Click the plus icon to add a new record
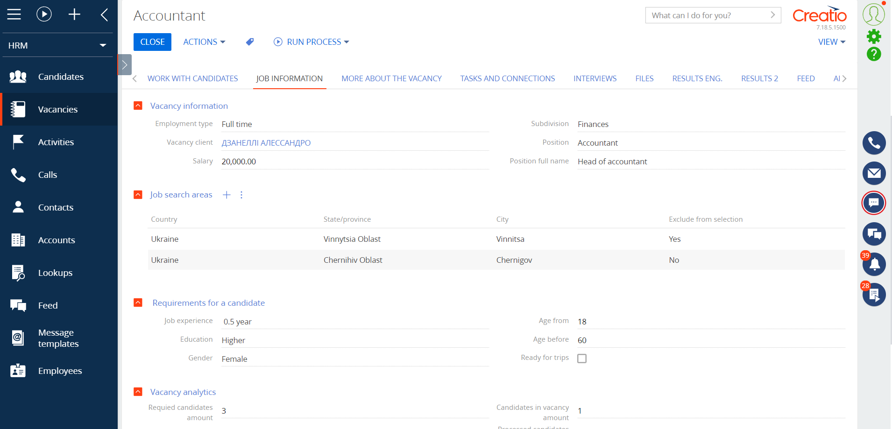This screenshot has width=892, height=429. [x=75, y=14]
